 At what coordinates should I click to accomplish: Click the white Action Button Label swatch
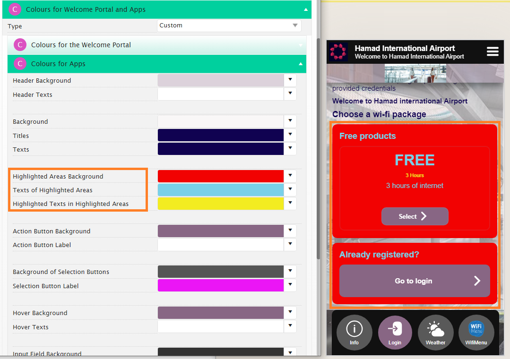tap(221, 245)
